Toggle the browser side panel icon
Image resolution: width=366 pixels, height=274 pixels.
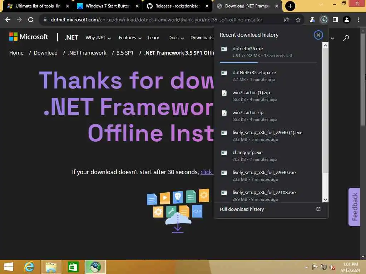click(335, 20)
